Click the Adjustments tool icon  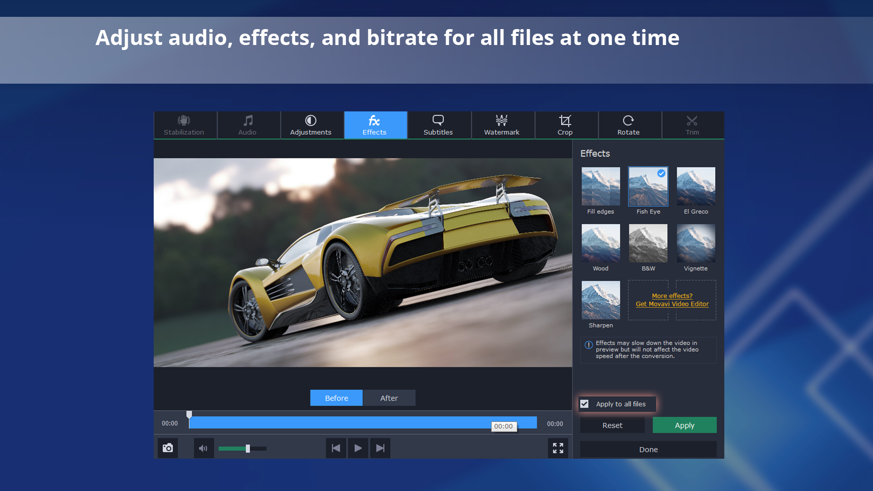[x=311, y=121]
